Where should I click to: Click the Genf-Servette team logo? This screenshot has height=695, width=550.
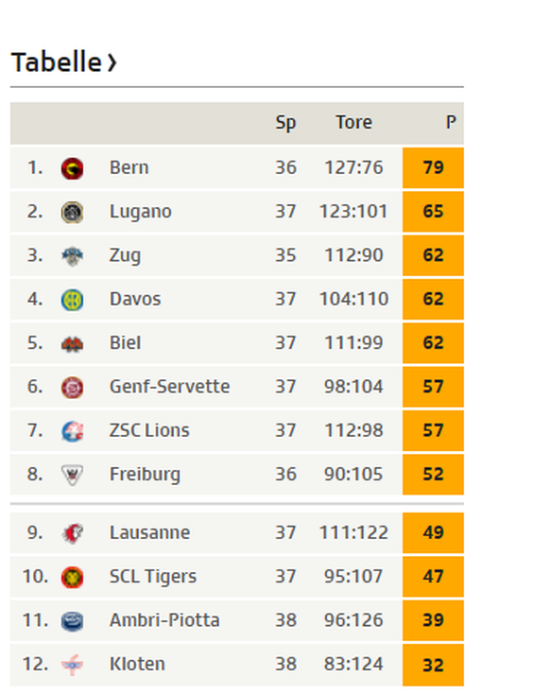click(x=72, y=388)
